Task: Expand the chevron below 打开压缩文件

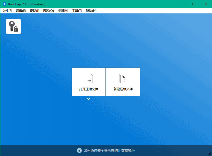Action: pos(88,99)
